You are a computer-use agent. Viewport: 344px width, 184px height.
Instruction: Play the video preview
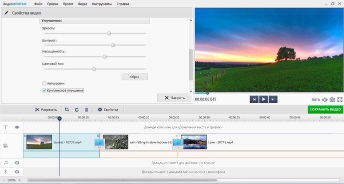(264, 99)
